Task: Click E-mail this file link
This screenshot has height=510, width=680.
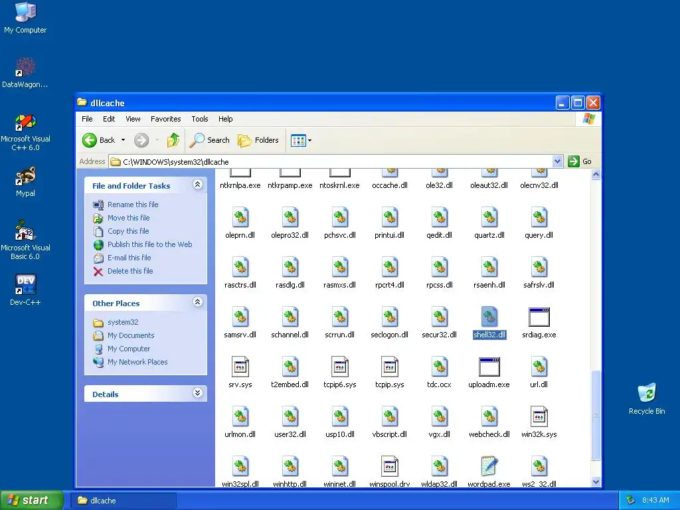Action: click(129, 258)
